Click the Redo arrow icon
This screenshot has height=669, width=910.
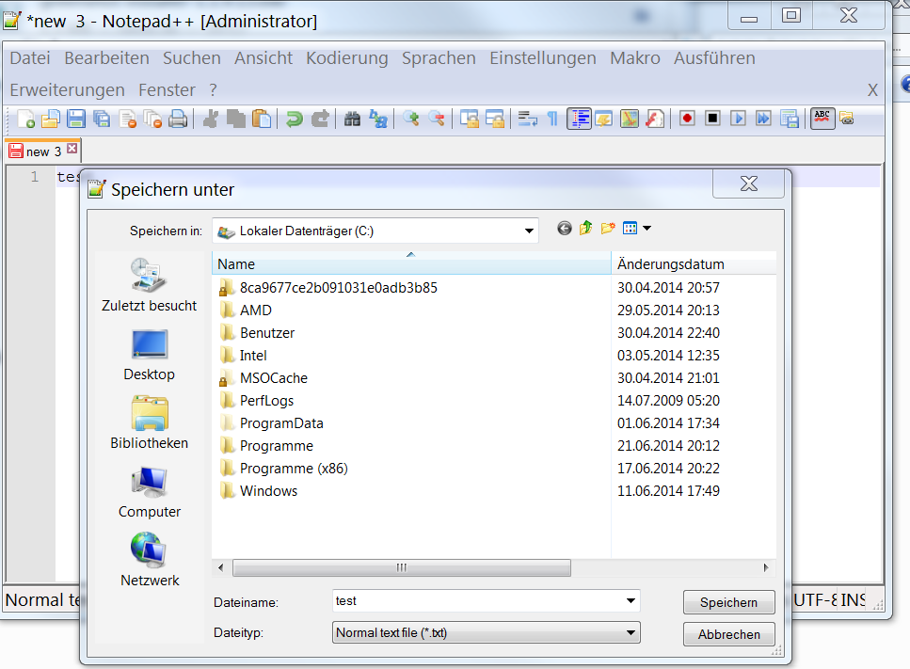[x=320, y=119]
